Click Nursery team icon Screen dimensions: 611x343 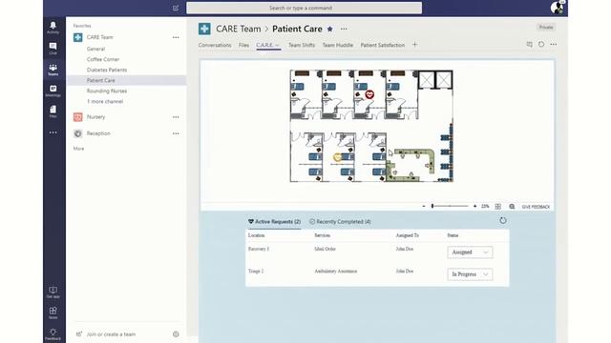(78, 116)
